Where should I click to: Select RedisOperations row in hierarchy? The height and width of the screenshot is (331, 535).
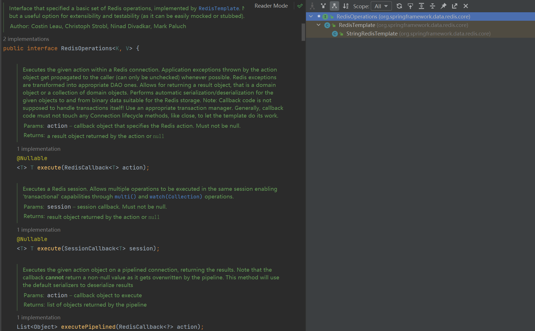421,16
